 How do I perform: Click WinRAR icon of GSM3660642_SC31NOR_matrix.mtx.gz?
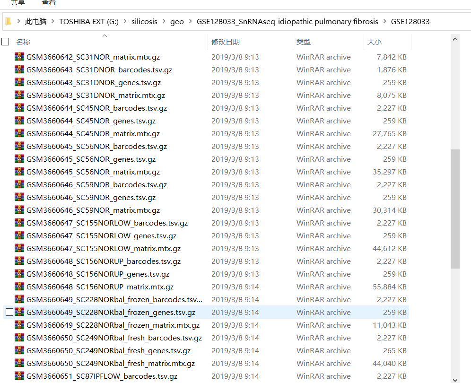point(19,56)
